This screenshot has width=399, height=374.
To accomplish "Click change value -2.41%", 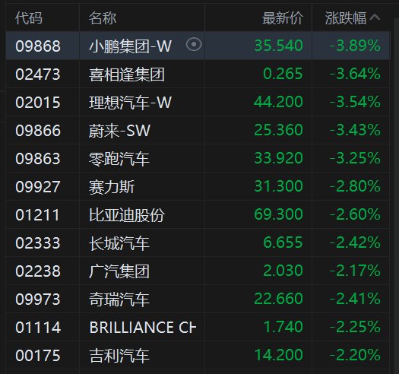I will pyautogui.click(x=355, y=299).
